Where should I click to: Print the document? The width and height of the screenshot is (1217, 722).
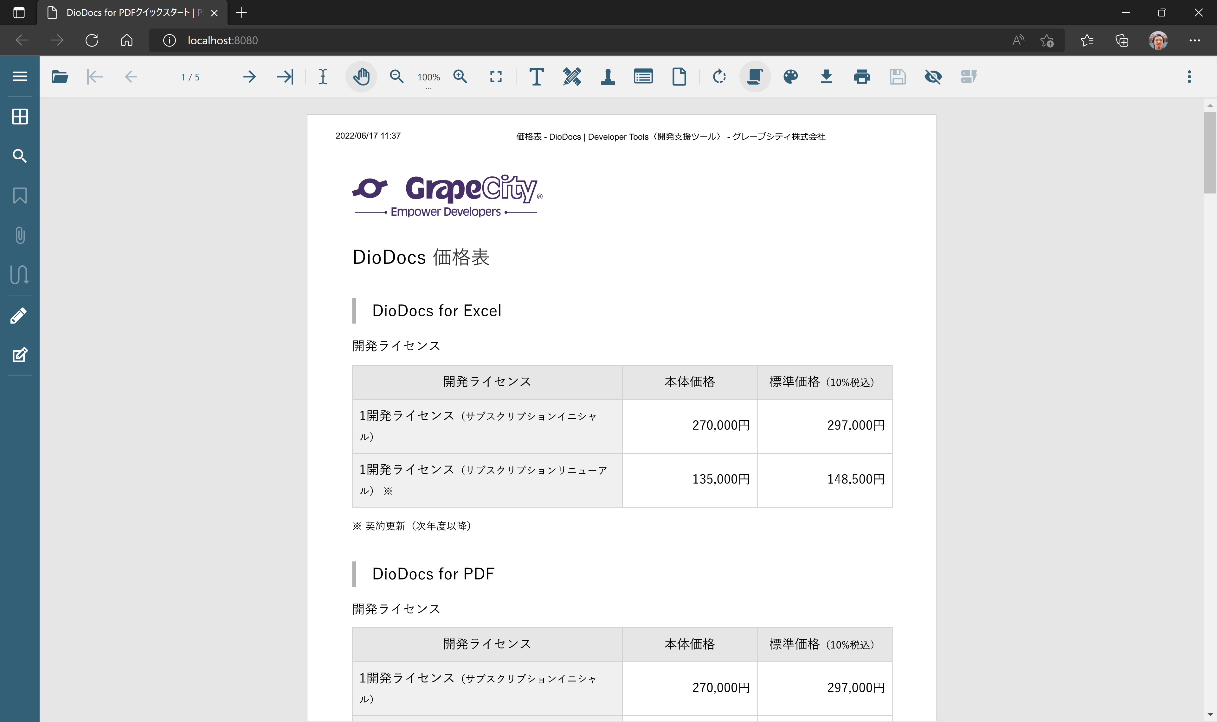pos(862,76)
